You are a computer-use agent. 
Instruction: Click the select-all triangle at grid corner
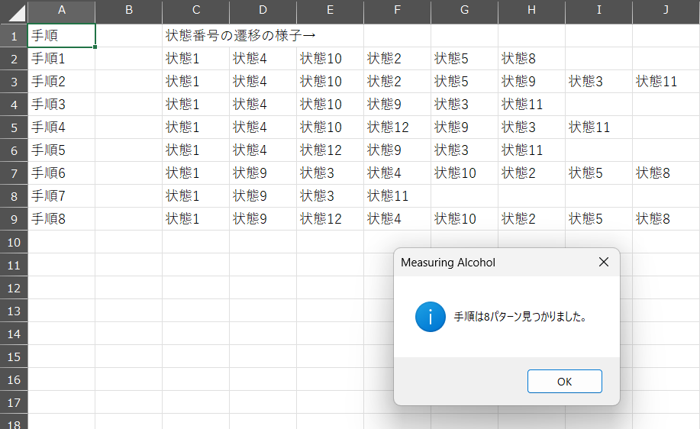17,12
